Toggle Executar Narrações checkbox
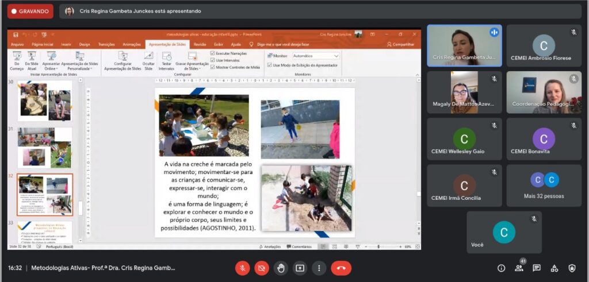This screenshot has width=589, height=282. (213, 53)
